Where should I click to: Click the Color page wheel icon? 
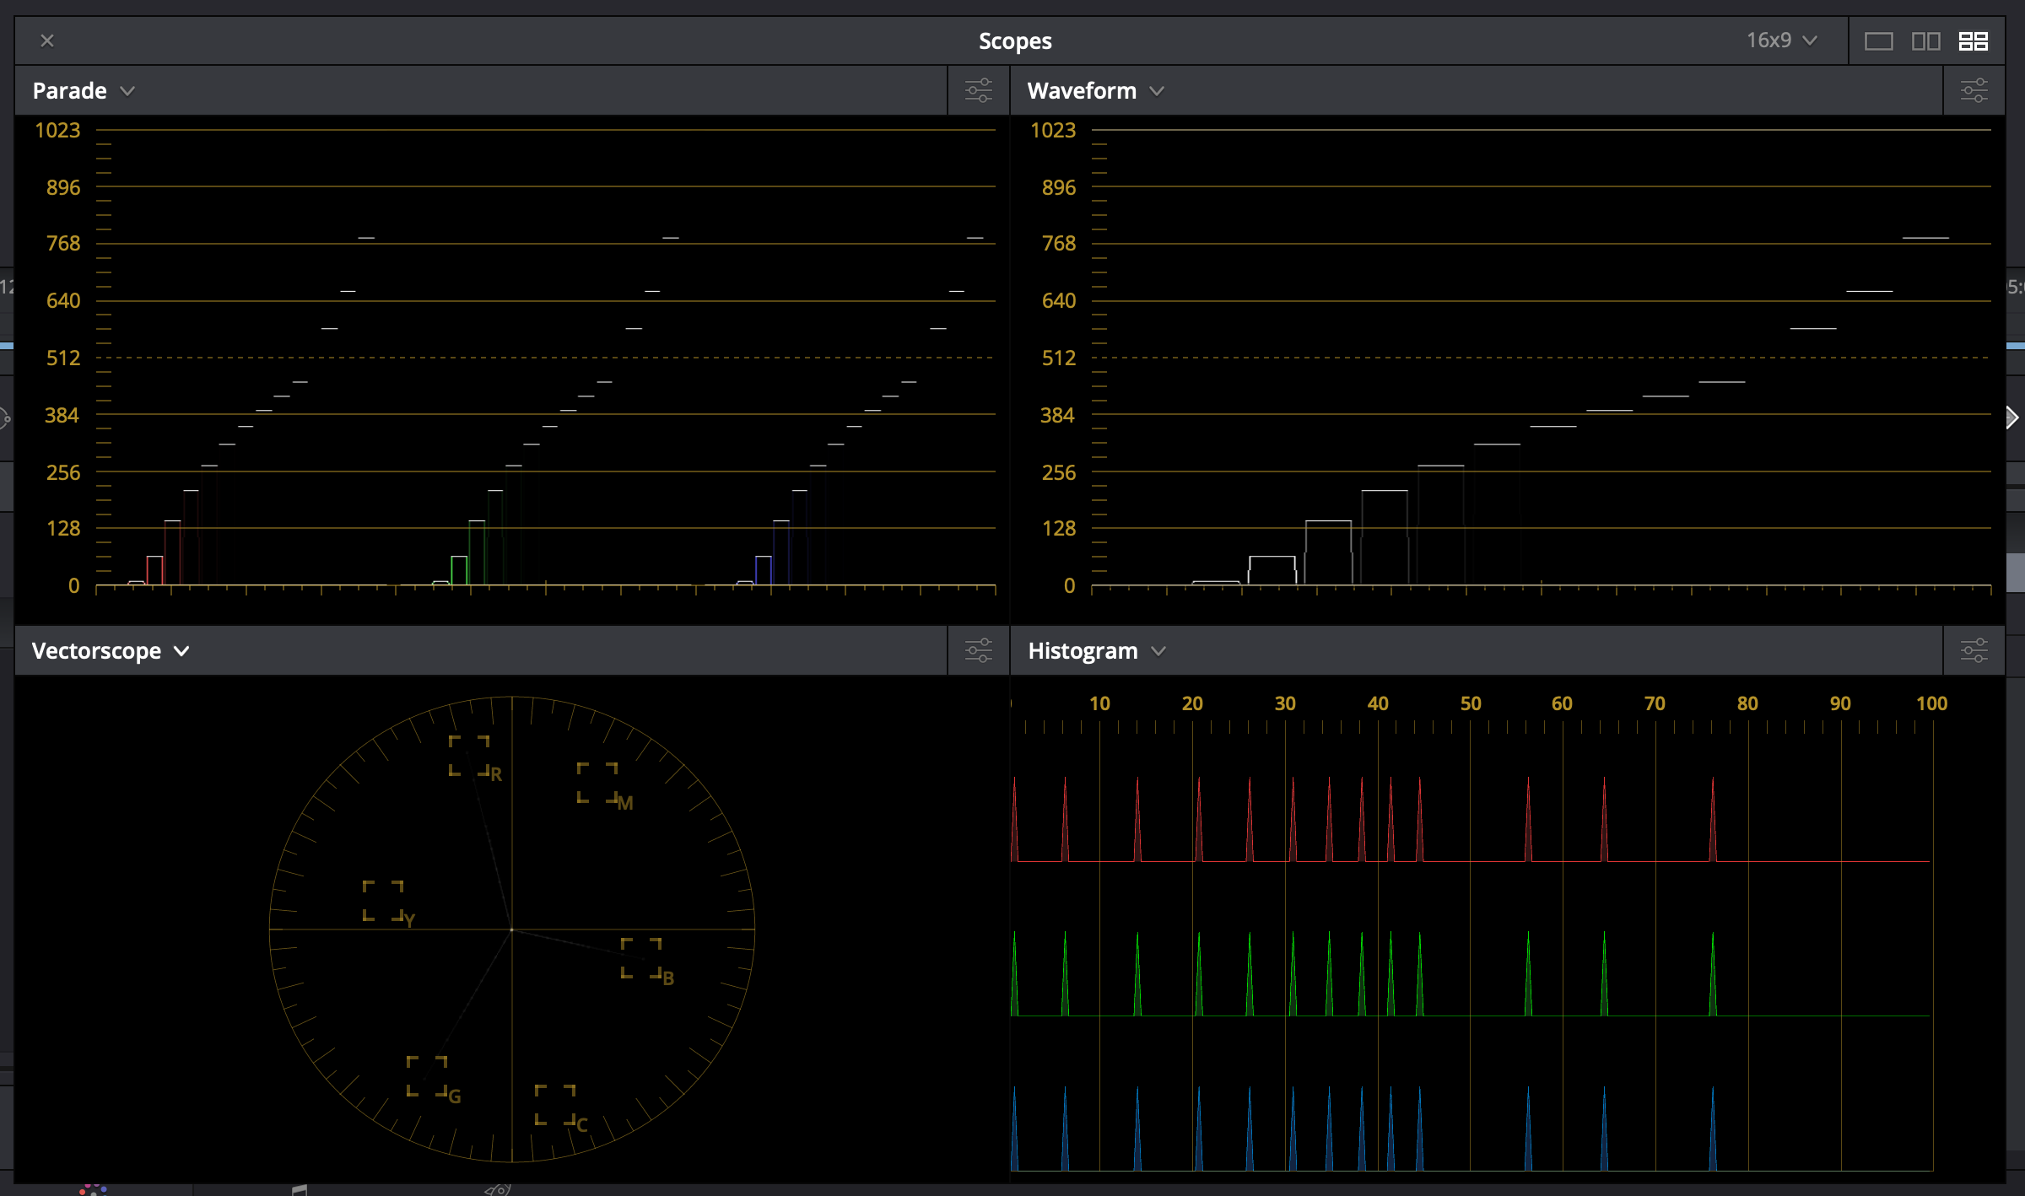(93, 1189)
